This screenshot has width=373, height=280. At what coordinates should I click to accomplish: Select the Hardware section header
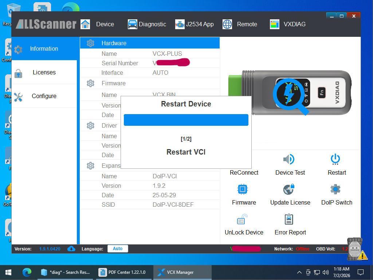[x=150, y=43]
